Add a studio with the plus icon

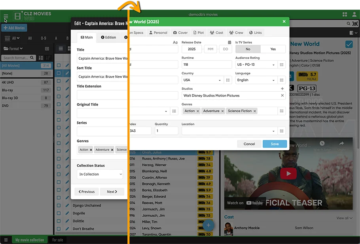click(x=282, y=89)
